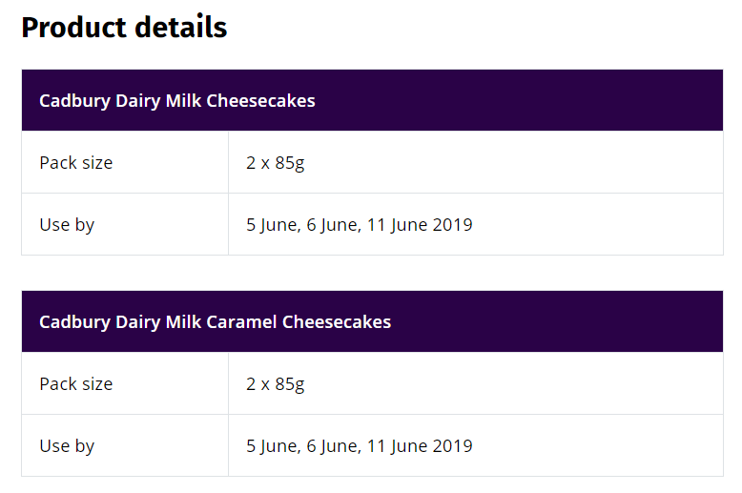This screenshot has height=493, width=742.
Task: Click Pack size label in first Cheesecakes table
Action: 76,163
